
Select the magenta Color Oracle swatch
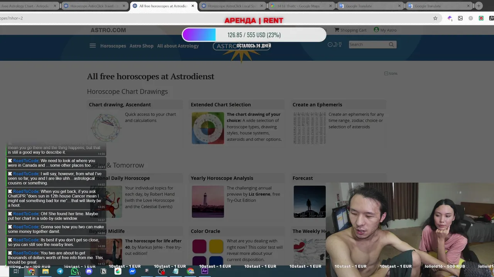(x=199, y=246)
